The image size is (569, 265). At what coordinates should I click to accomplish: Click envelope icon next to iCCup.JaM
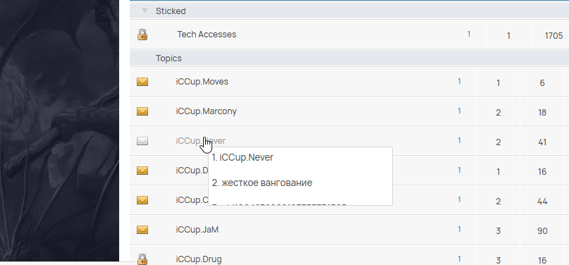tap(142, 230)
